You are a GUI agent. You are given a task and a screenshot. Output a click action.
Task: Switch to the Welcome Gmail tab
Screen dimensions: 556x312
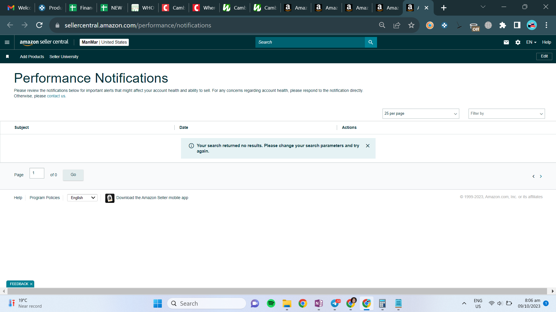pos(19,8)
